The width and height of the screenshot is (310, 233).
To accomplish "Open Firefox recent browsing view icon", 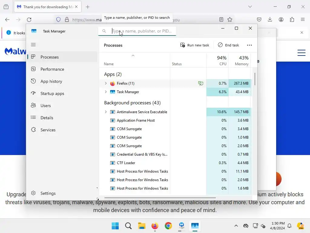I will [6, 7].
